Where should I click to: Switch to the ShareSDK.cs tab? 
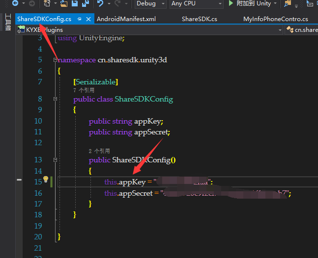(199, 19)
